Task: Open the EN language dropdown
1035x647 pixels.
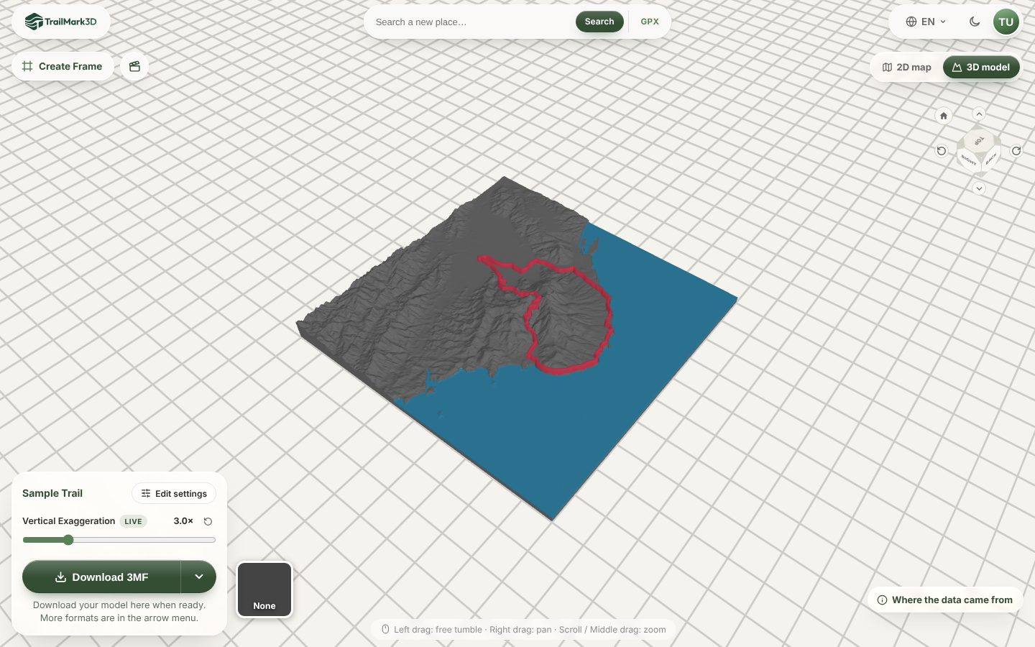Action: 926,22
